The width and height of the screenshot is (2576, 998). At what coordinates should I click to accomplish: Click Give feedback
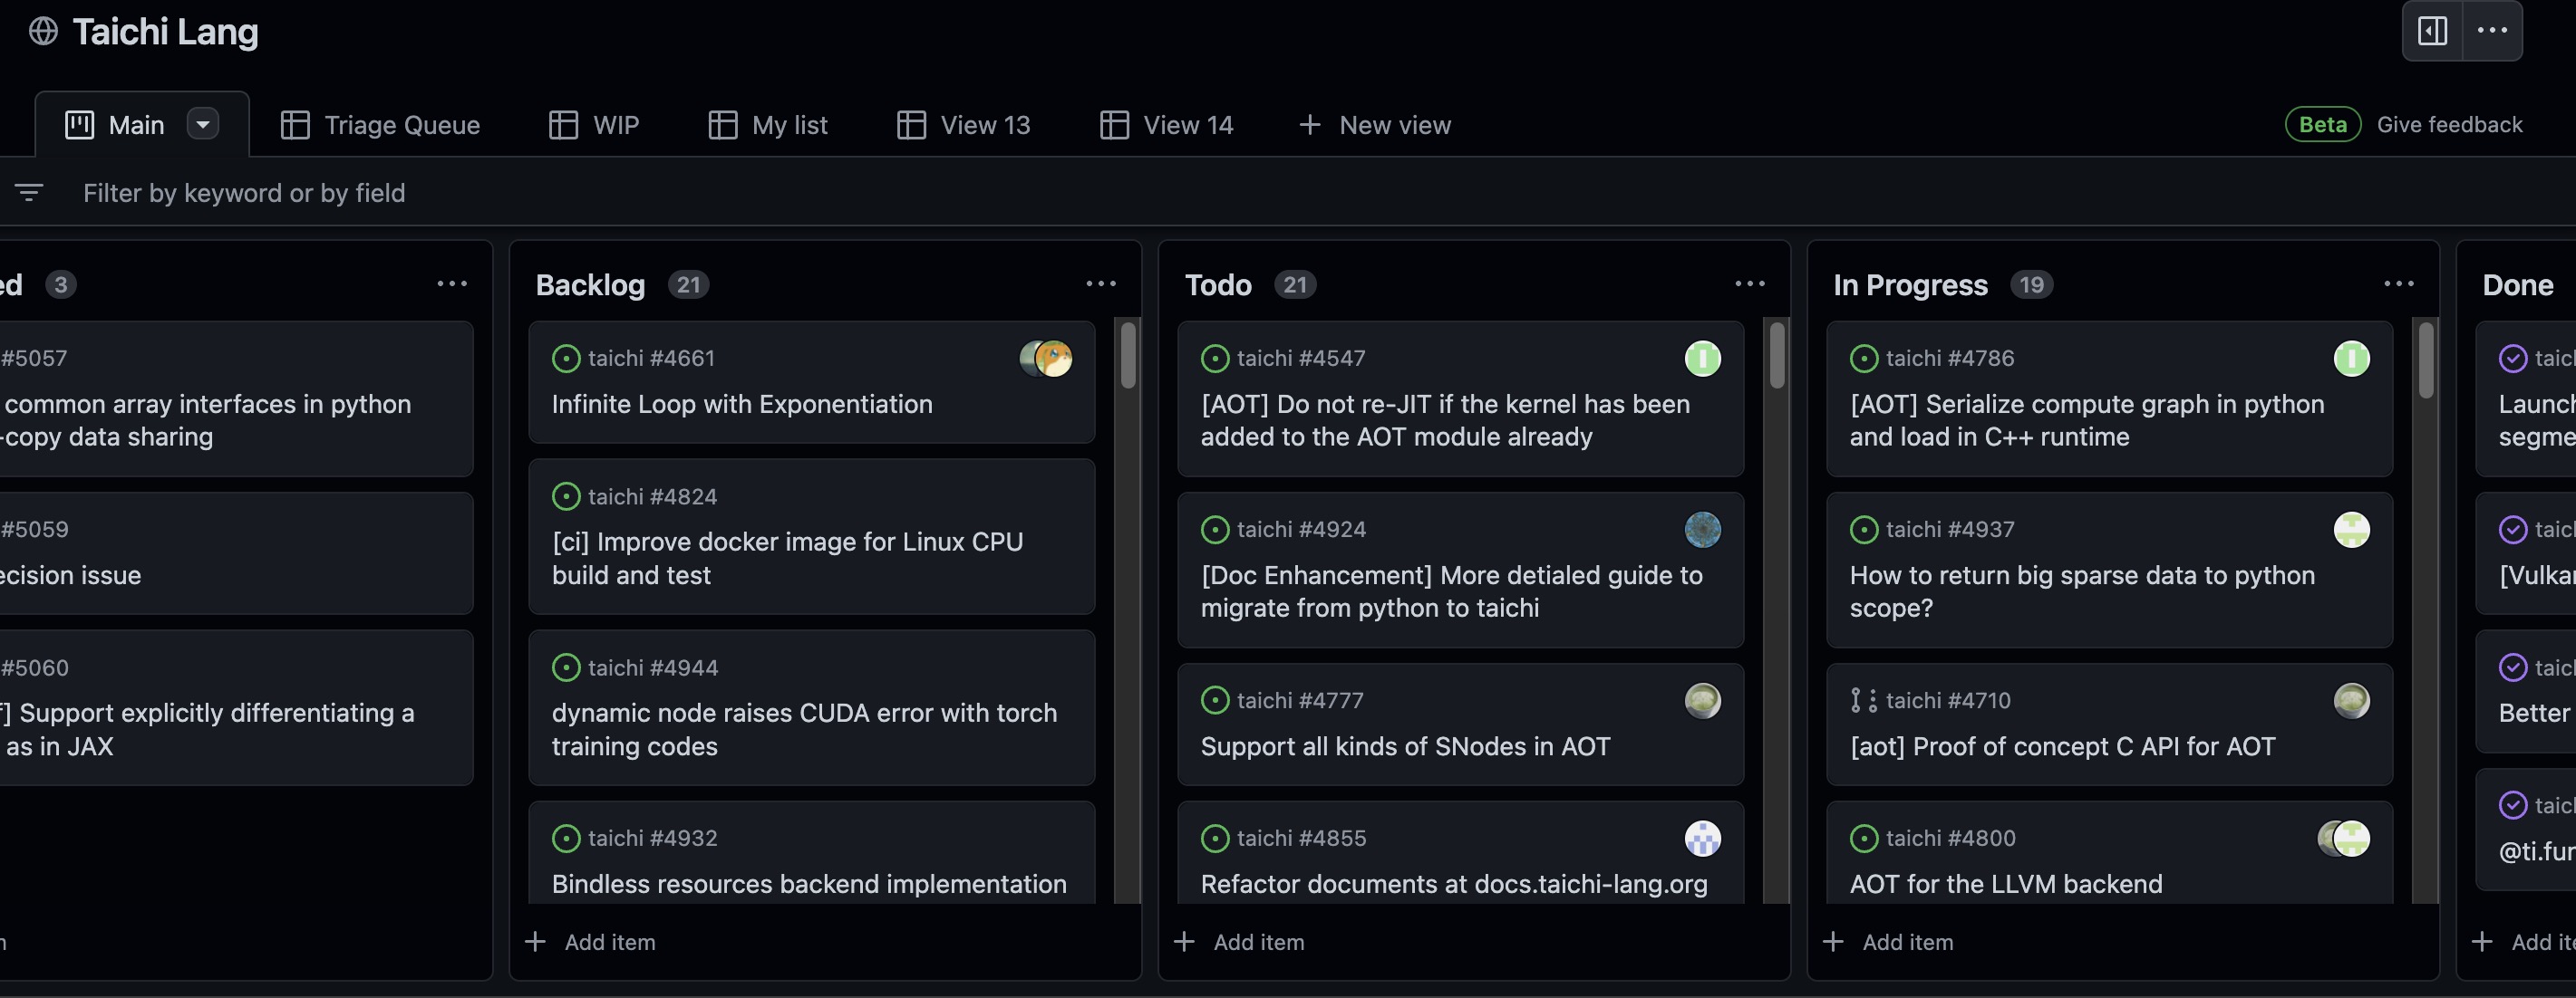coord(2450,124)
